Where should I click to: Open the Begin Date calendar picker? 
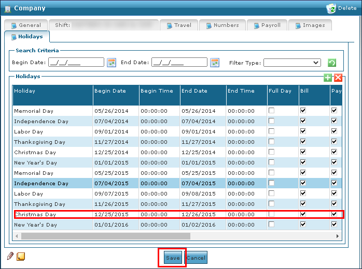[x=111, y=63]
